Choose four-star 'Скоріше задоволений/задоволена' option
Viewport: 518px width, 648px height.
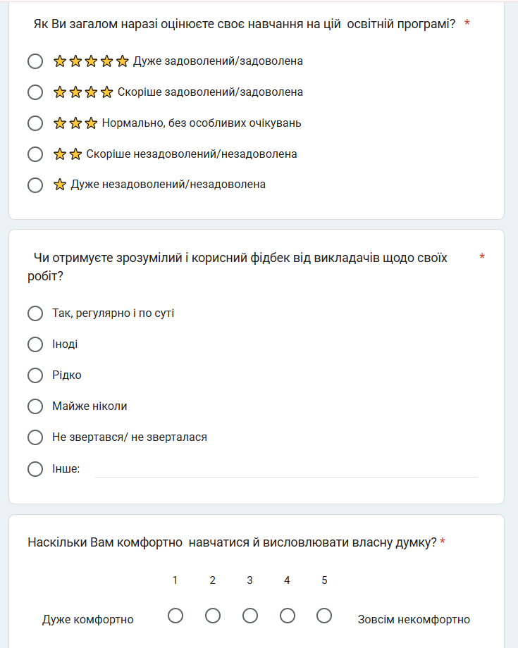[x=35, y=92]
